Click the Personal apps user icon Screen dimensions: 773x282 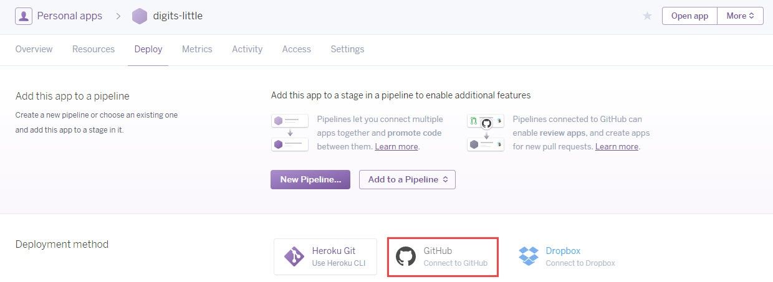(24, 16)
